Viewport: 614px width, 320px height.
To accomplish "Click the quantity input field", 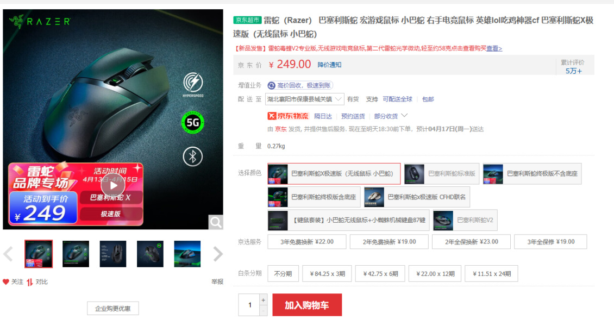I will 249,305.
